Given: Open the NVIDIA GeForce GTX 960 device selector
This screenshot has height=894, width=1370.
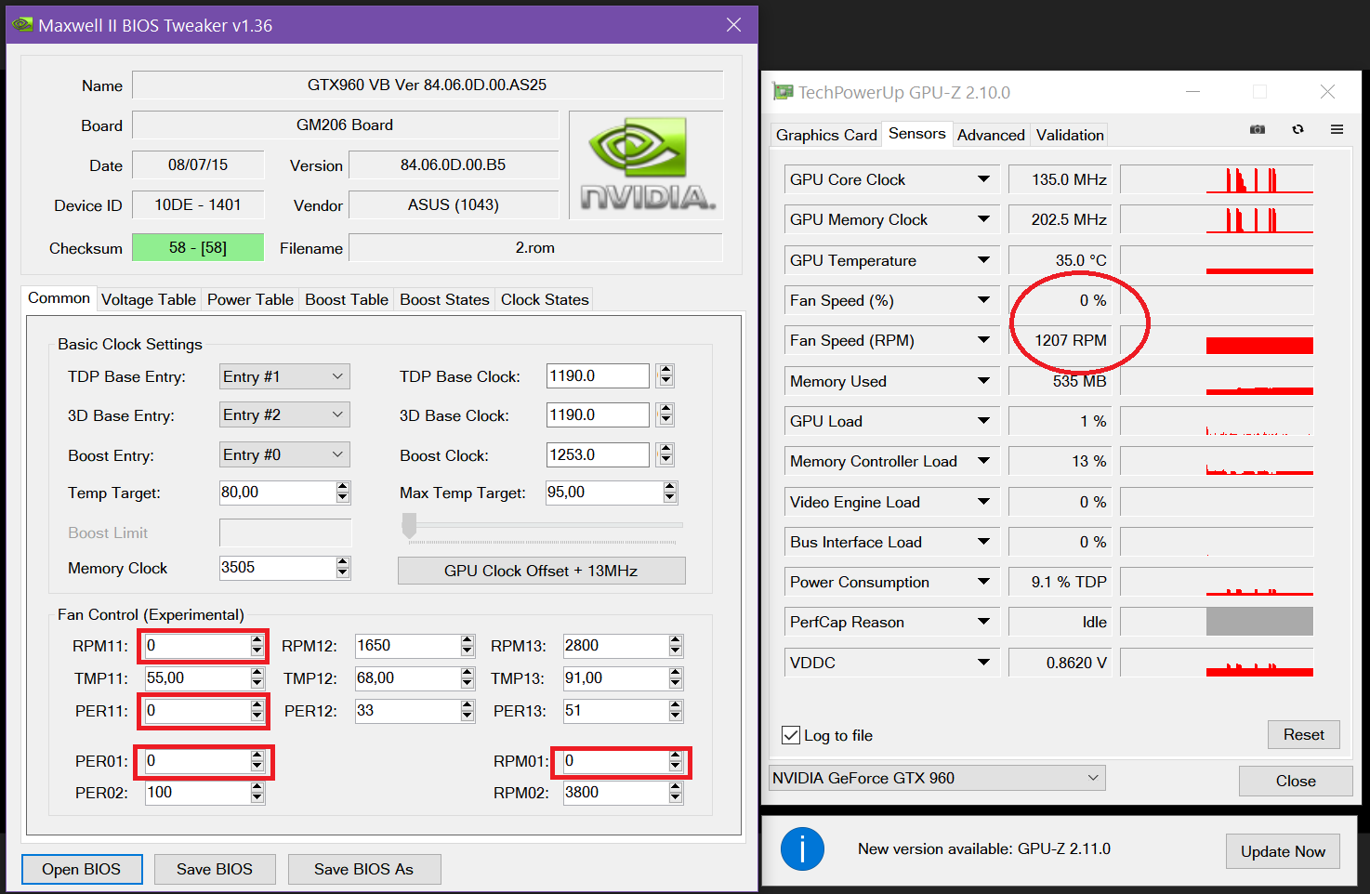Looking at the screenshot, I should click(937, 778).
